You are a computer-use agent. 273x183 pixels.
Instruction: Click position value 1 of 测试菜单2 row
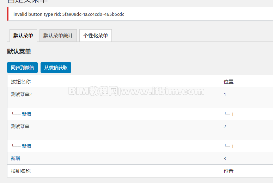pyautogui.click(x=225, y=95)
